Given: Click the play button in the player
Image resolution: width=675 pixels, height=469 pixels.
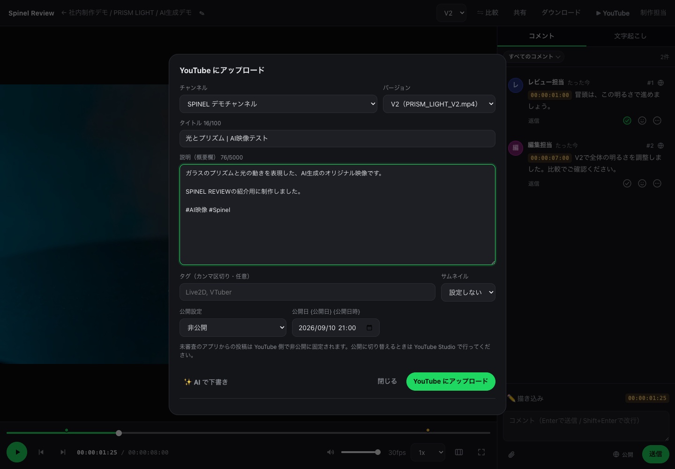Looking at the screenshot, I should coord(17,452).
